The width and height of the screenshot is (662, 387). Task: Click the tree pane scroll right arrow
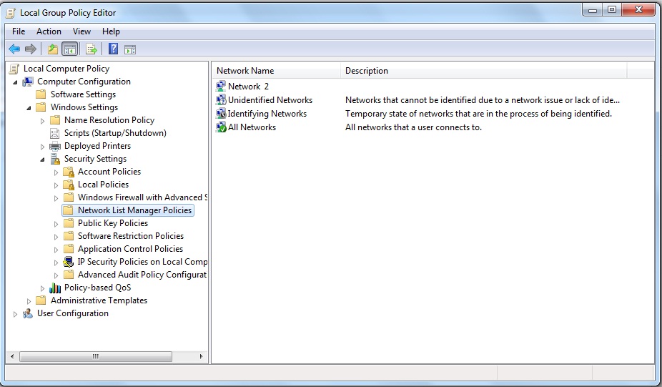201,356
